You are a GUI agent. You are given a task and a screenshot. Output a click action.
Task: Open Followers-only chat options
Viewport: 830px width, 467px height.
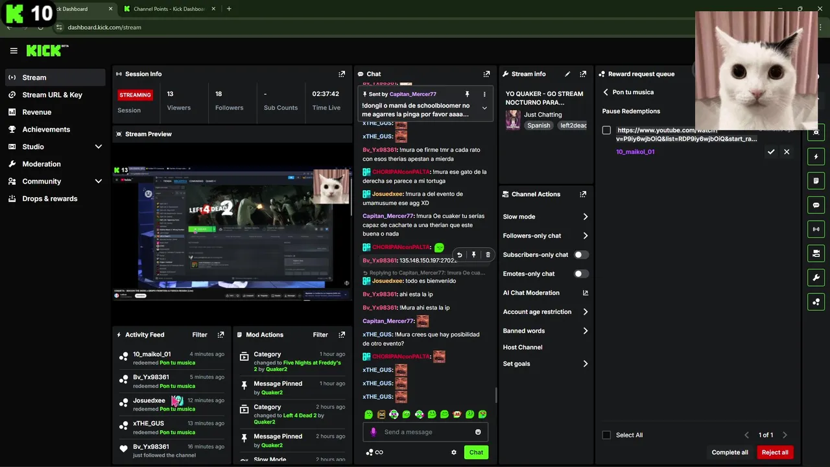tap(546, 235)
